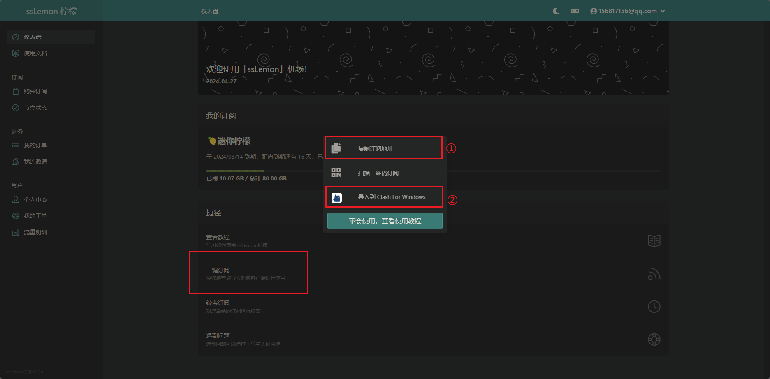The image size is (770, 379).
Task: Open 我的工单 in sidebar
Action: pyautogui.click(x=51, y=216)
